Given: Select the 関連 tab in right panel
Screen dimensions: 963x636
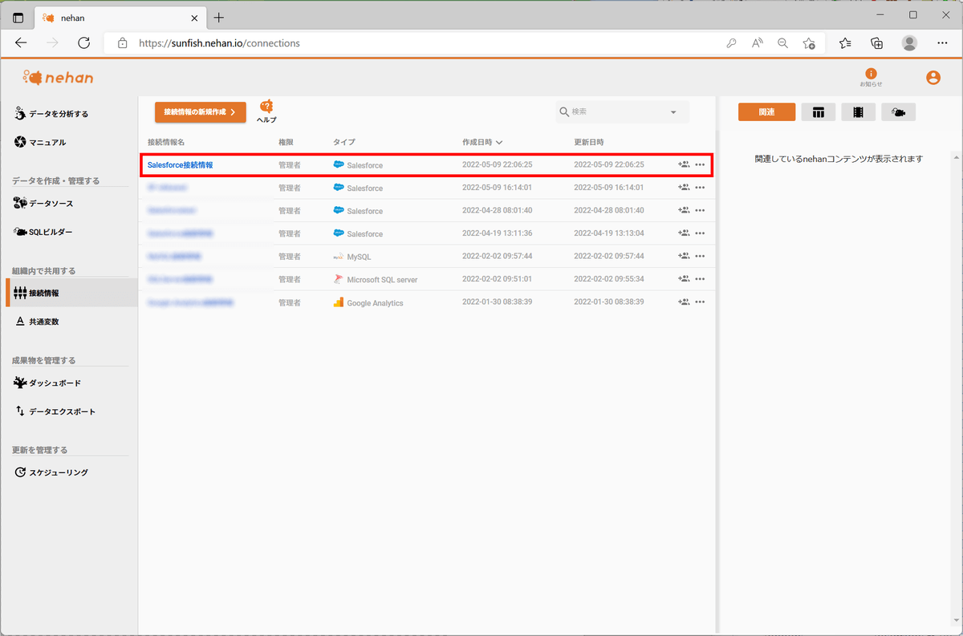Looking at the screenshot, I should click(766, 112).
